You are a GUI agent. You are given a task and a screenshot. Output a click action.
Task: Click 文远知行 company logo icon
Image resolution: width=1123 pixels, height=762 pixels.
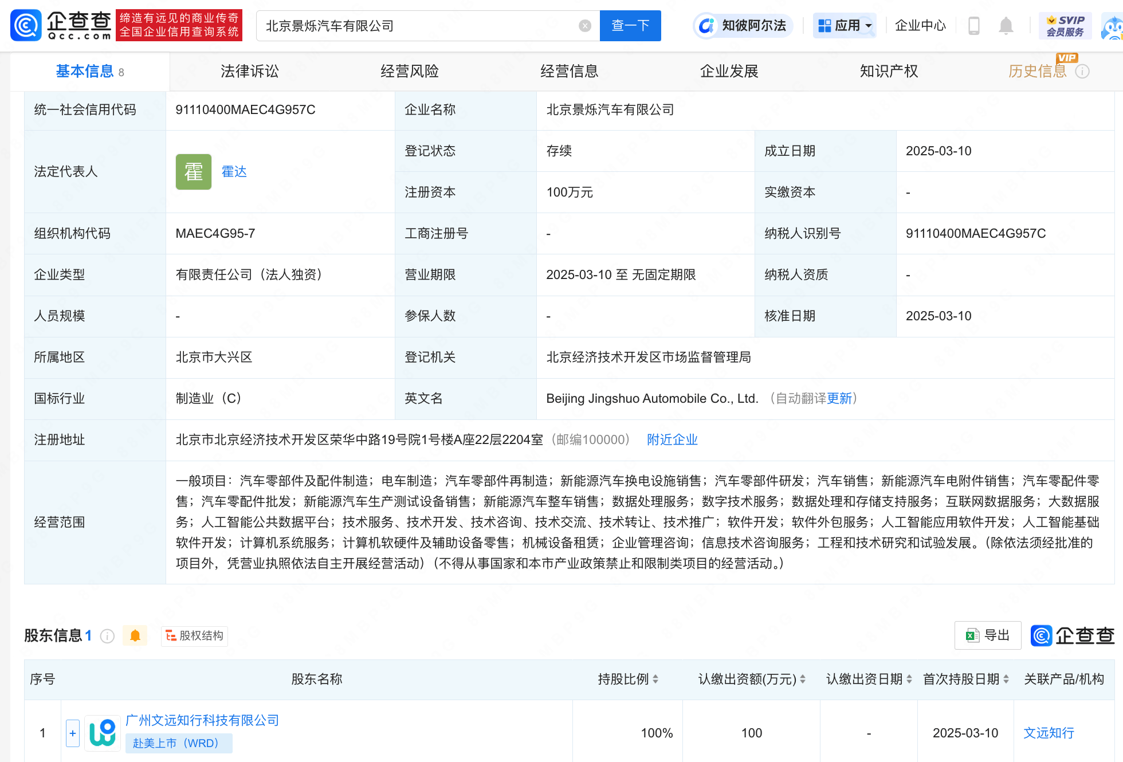point(103,733)
